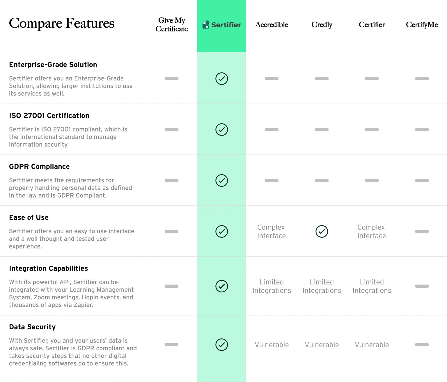Expand the Enterprise-Grade Solution feature description
The width and height of the screenshot is (447, 382).
(53, 65)
